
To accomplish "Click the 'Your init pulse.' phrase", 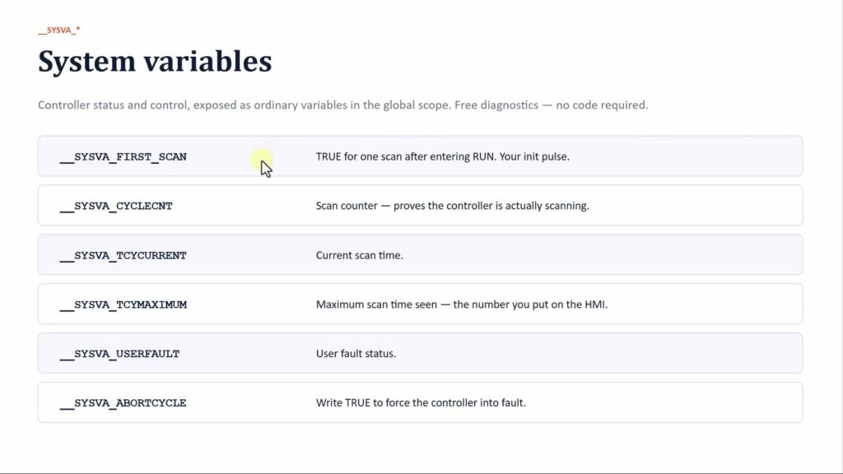I will (534, 156).
